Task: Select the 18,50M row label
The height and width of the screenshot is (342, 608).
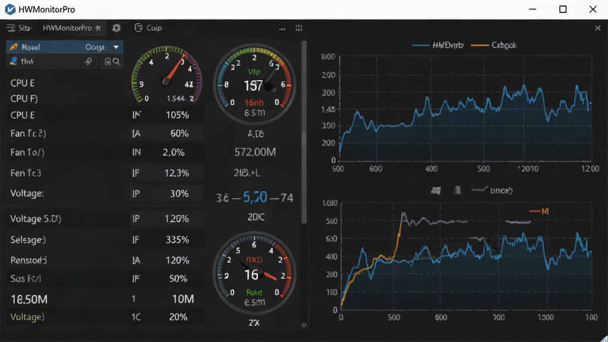Action: [x=29, y=299]
